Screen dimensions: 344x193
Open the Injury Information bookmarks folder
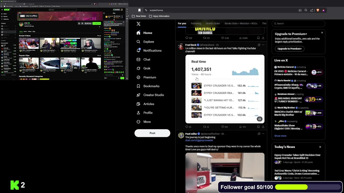pos(159,16)
